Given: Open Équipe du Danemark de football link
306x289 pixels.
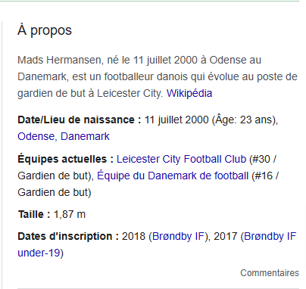Looking at the screenshot, I should click(x=173, y=176).
